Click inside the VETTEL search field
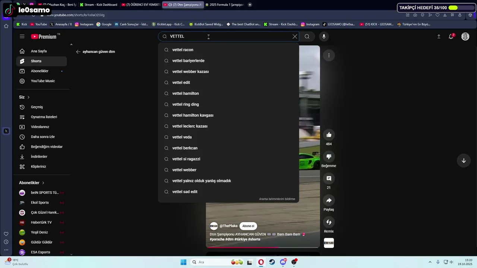 coord(228,36)
